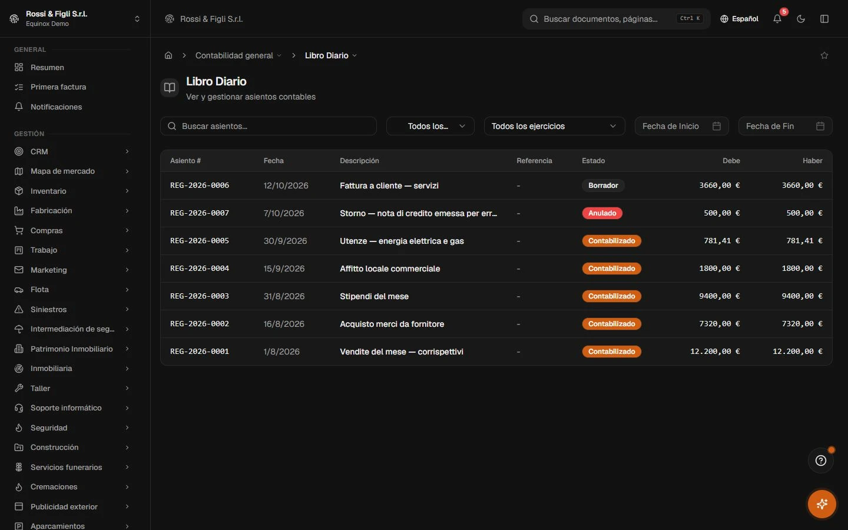Expand the Mapa de mercado section

(72, 171)
